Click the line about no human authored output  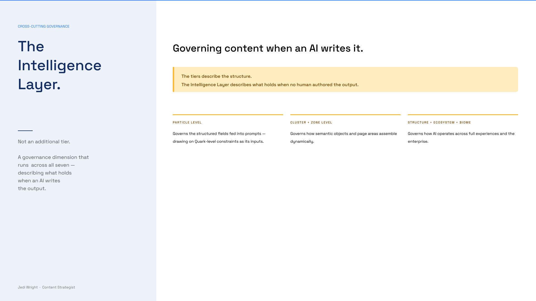coord(270,85)
